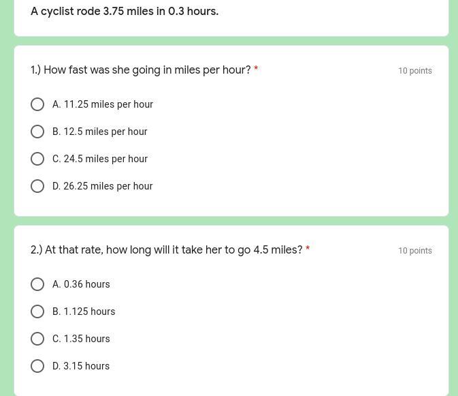Click the cyclist rode 3.75 miles header text

[125, 12]
